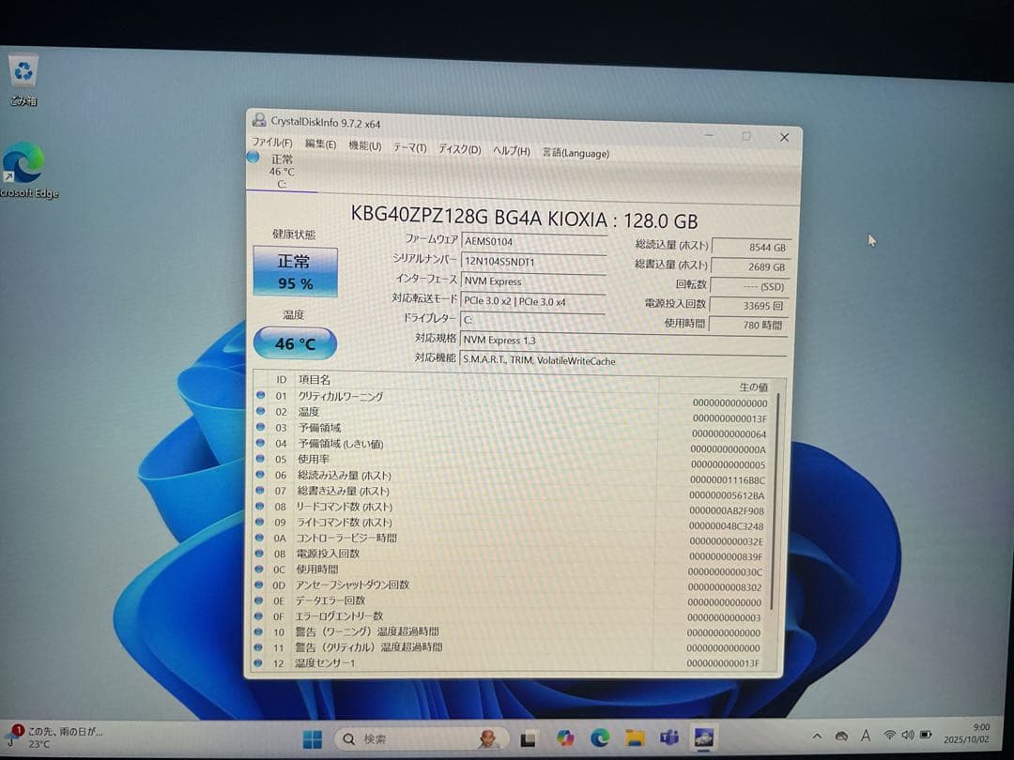Viewport: 1014px width, 760px height.
Task: Open Edge browser from taskbar
Action: click(600, 738)
